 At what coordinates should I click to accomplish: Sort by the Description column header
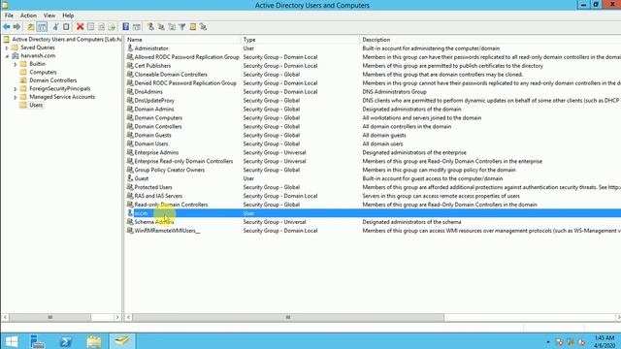pyautogui.click(x=490, y=40)
